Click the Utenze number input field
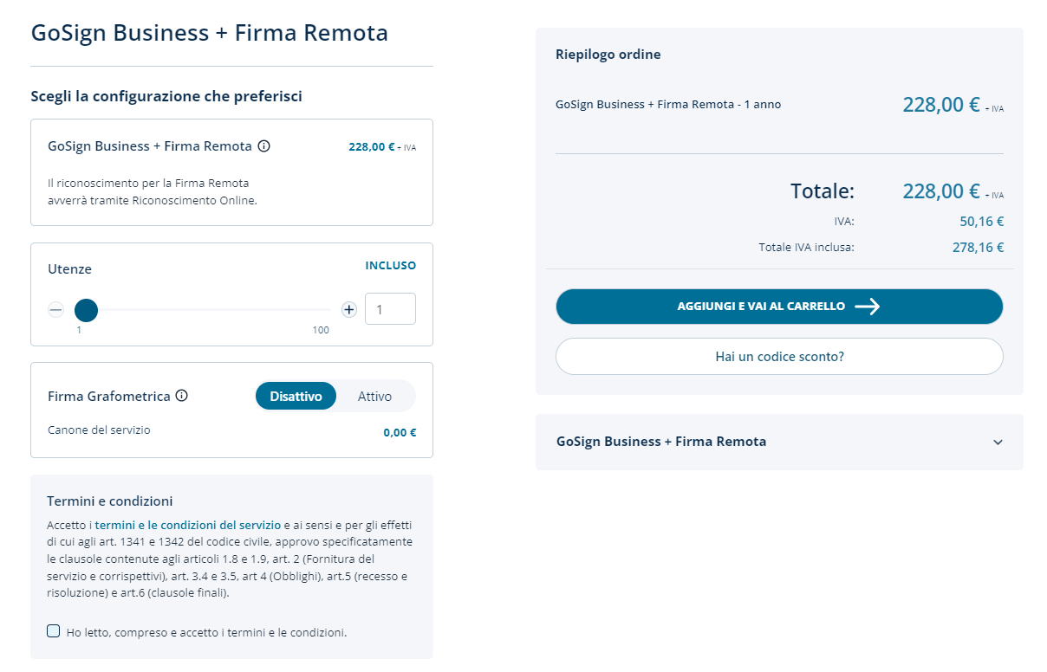The width and height of the screenshot is (1047, 672). pyautogui.click(x=390, y=309)
